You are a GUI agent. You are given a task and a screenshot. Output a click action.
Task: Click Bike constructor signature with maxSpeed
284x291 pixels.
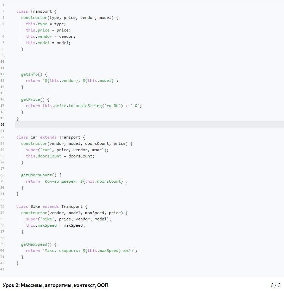tap(74, 213)
